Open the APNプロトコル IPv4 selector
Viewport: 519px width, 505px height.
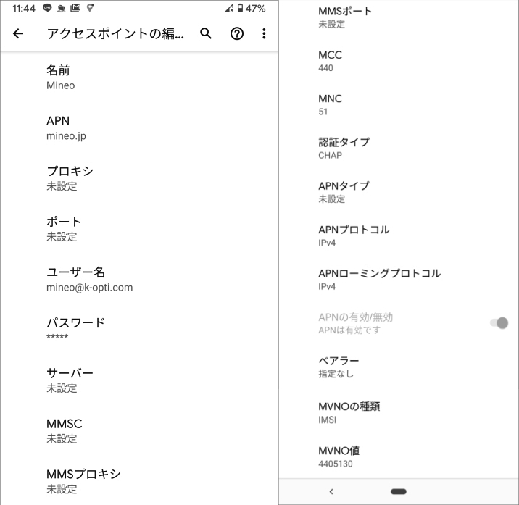point(399,235)
